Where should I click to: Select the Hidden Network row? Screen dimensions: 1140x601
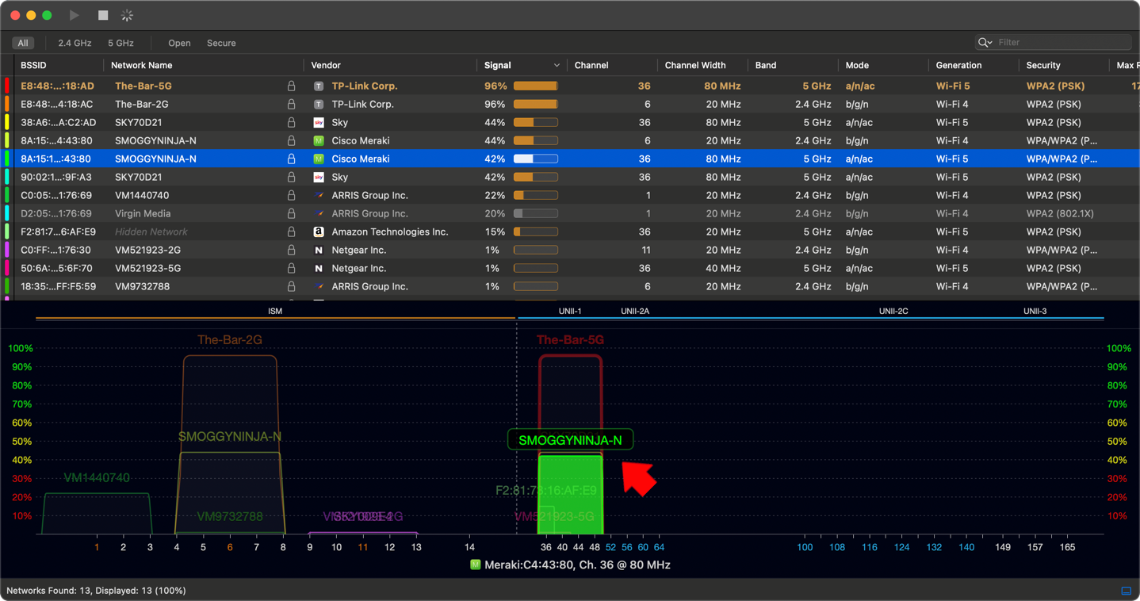coord(570,232)
